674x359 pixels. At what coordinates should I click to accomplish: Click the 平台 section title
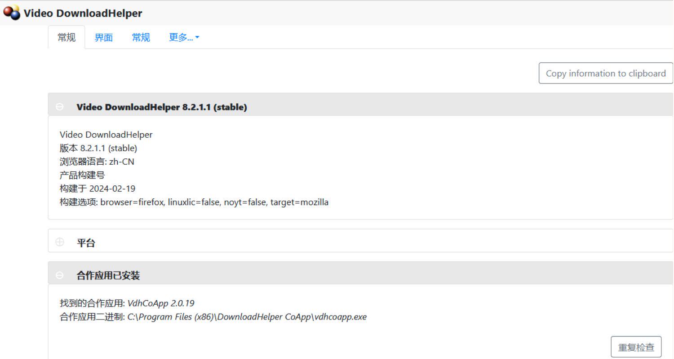click(86, 243)
